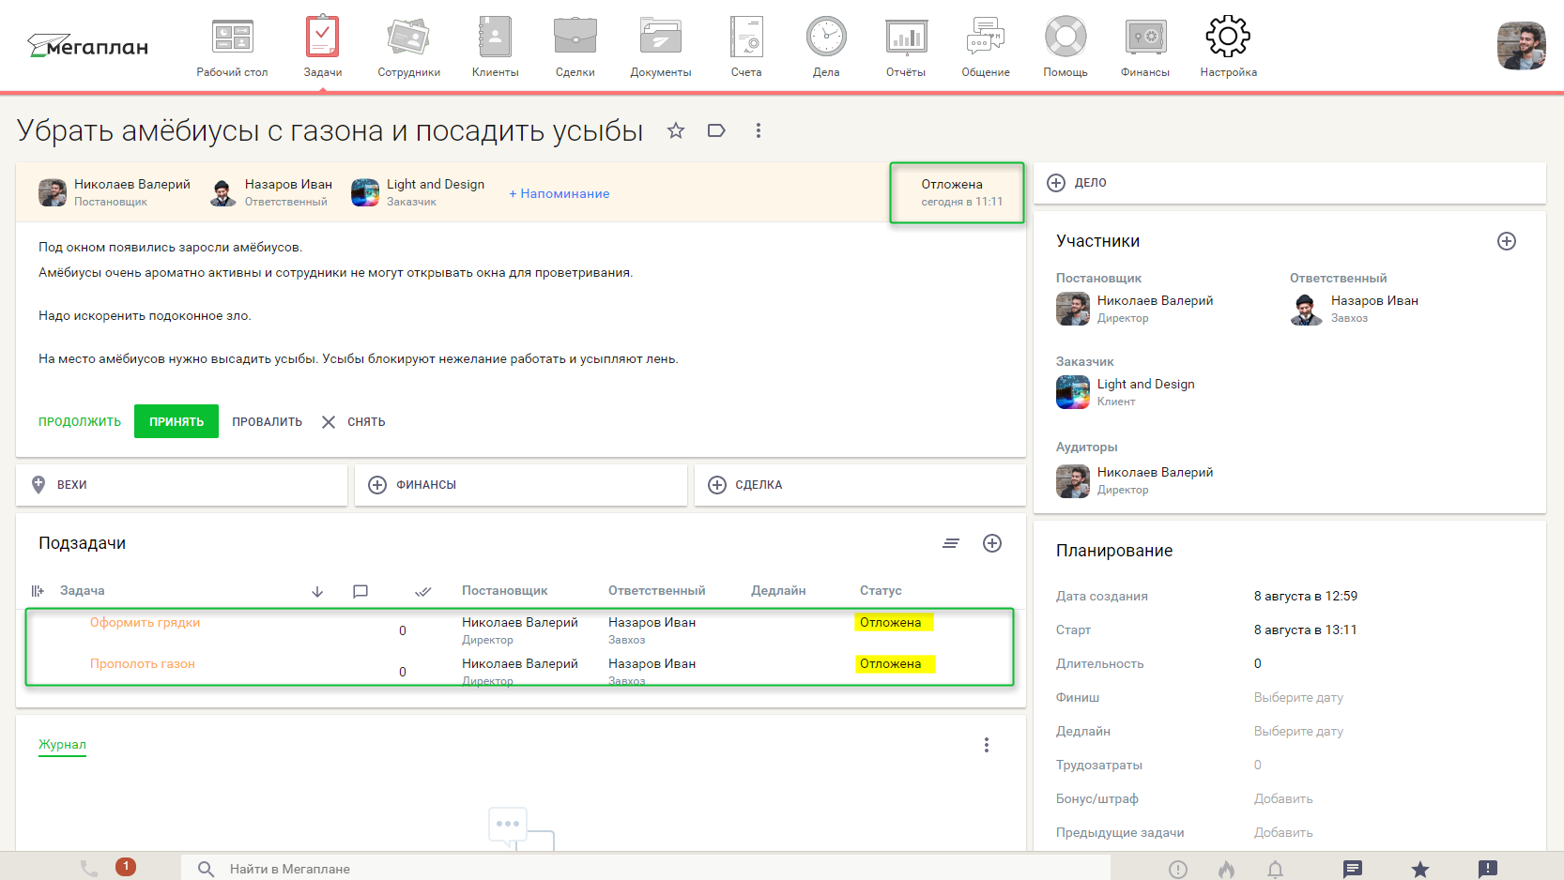Click the Отложена status block
This screenshot has width=1564, height=880.
957,192
